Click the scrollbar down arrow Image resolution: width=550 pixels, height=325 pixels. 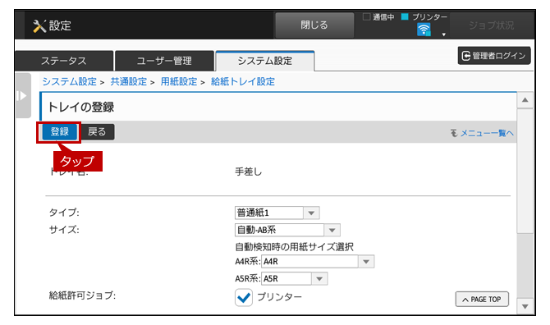525,306
